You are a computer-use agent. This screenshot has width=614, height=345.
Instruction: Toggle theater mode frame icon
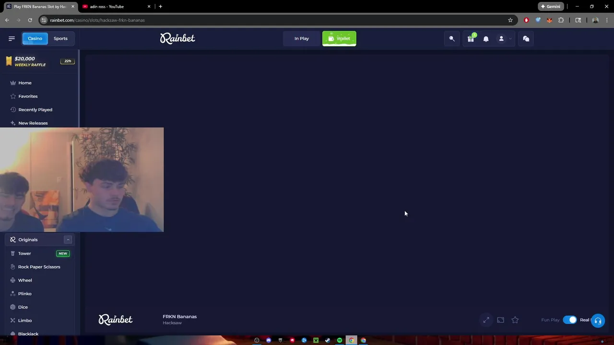click(x=501, y=320)
